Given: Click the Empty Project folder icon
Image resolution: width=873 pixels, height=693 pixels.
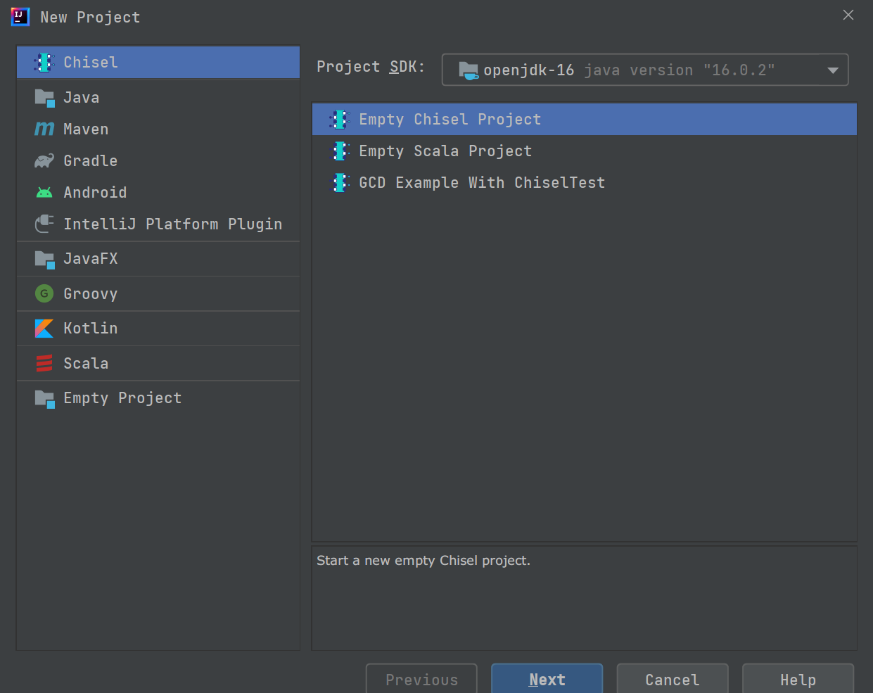Looking at the screenshot, I should [44, 398].
